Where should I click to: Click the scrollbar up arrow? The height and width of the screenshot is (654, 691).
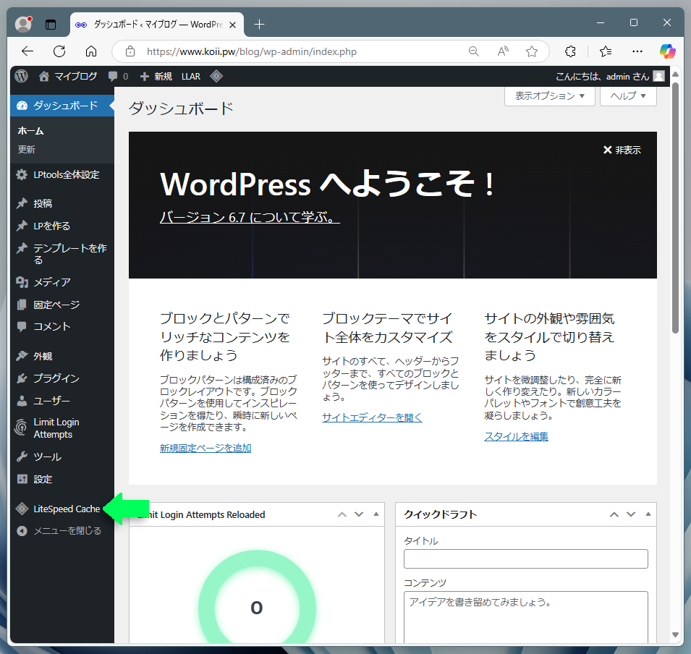click(675, 74)
